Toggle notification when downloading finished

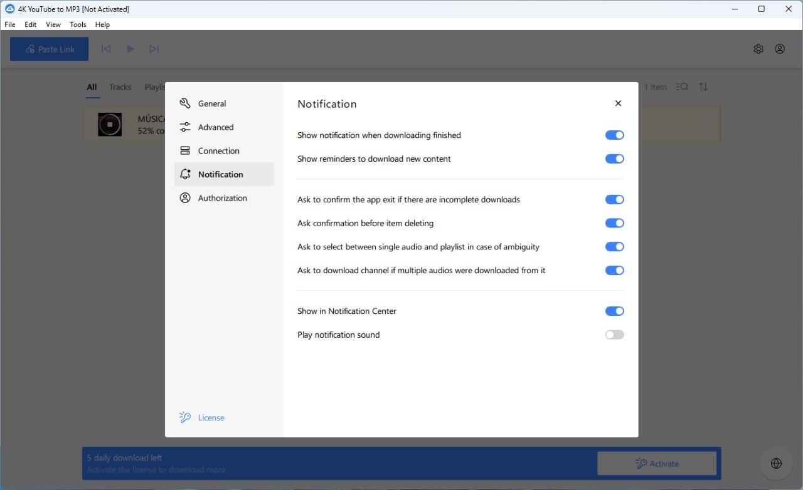pos(615,135)
